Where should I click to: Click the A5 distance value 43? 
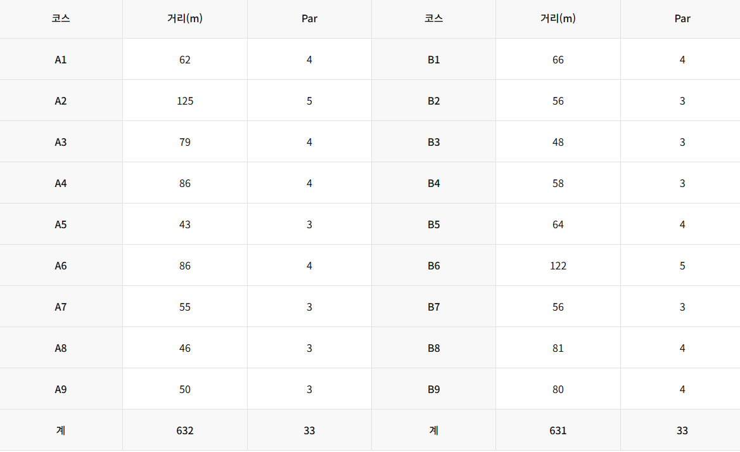pos(185,225)
